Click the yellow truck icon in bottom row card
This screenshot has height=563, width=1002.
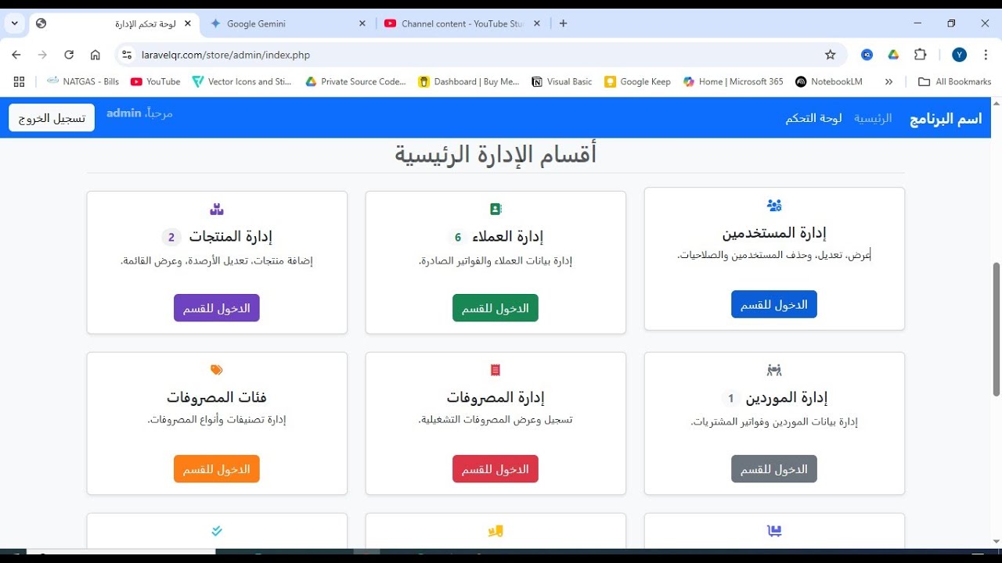tap(496, 531)
